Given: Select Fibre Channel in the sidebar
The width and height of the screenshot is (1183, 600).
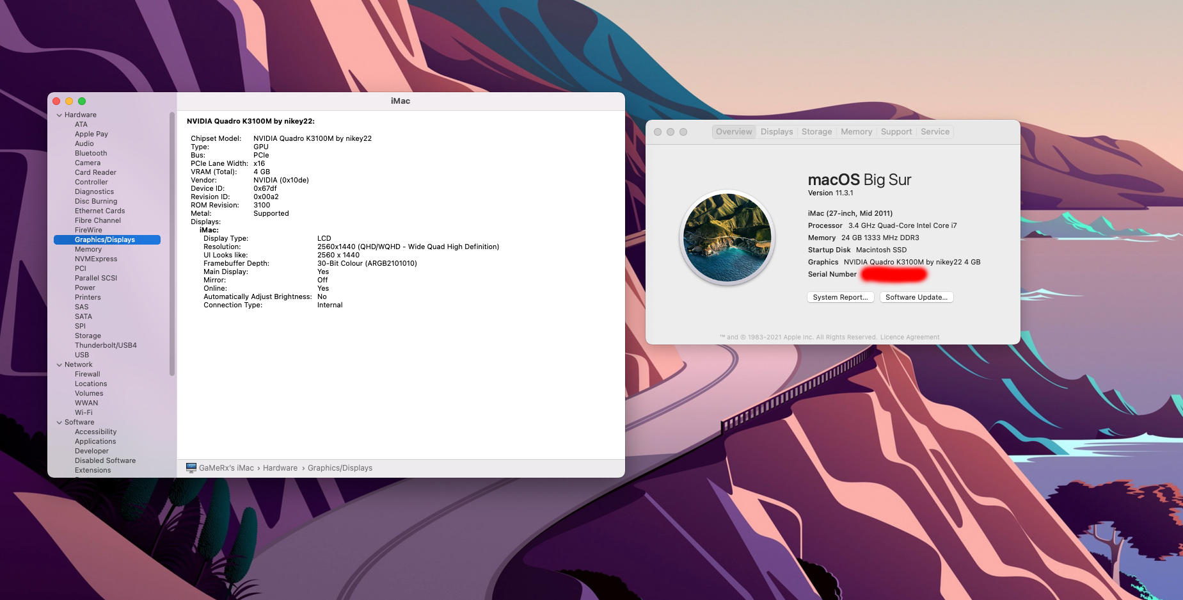Looking at the screenshot, I should point(98,221).
